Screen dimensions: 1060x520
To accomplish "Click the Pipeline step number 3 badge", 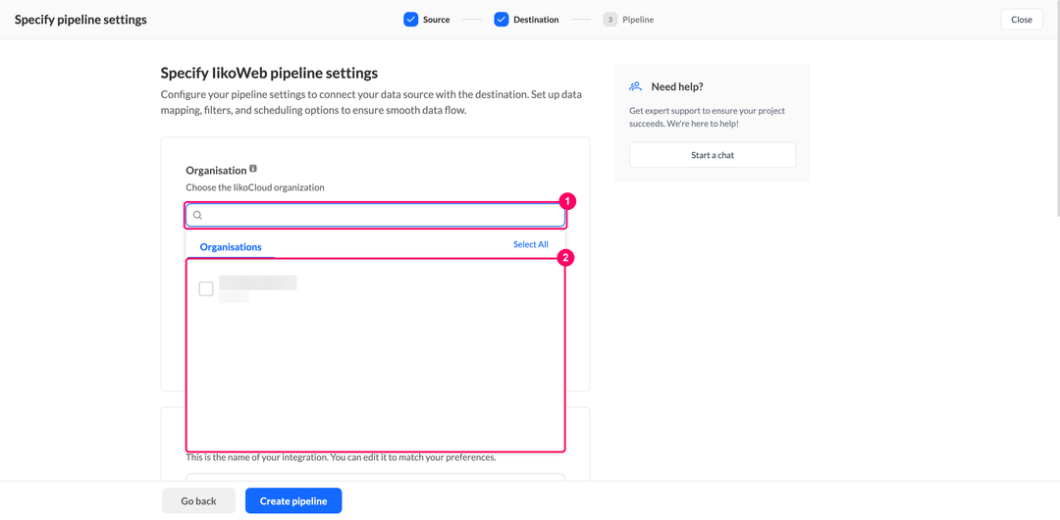I will pos(610,20).
